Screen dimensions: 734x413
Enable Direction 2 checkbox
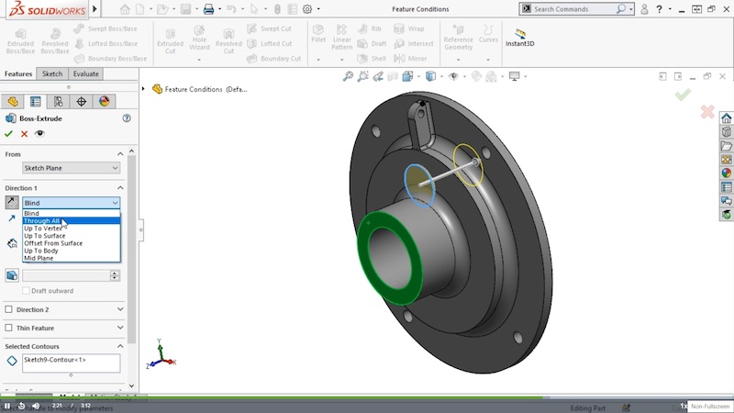click(8, 309)
